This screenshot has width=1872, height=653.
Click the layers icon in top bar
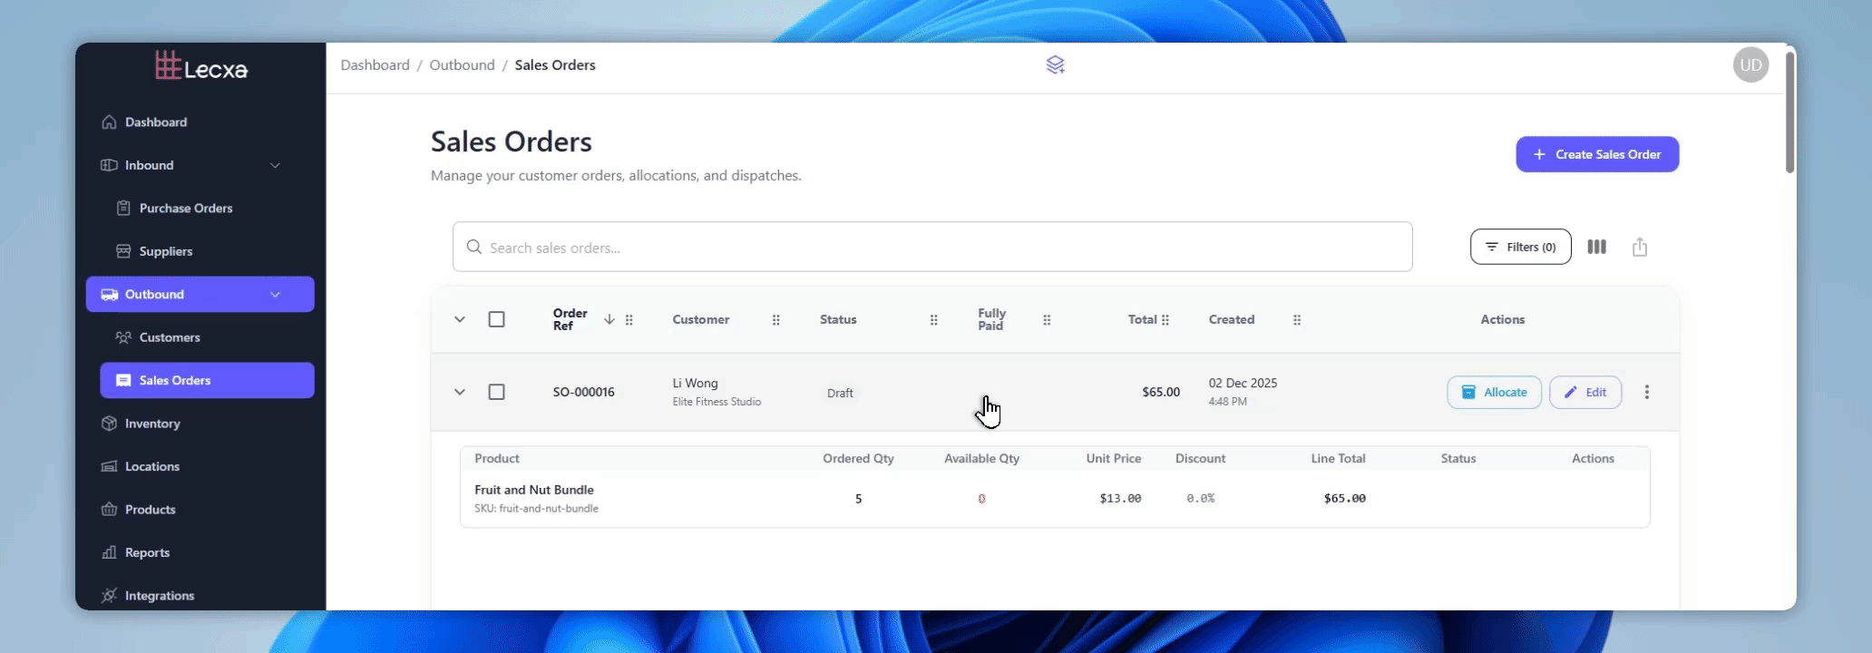(x=1055, y=65)
